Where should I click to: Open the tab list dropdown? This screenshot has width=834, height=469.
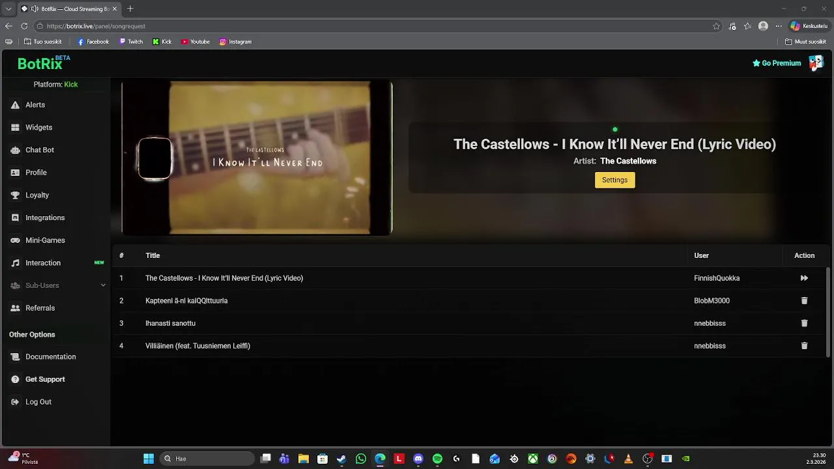pos(8,9)
